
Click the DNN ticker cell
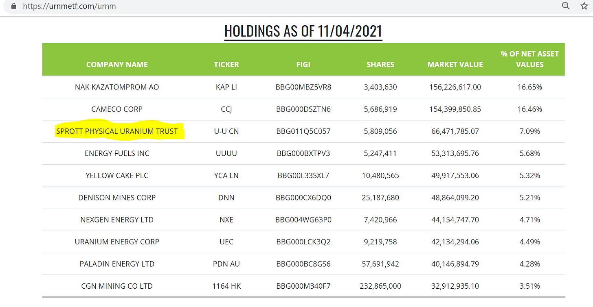pos(226,198)
